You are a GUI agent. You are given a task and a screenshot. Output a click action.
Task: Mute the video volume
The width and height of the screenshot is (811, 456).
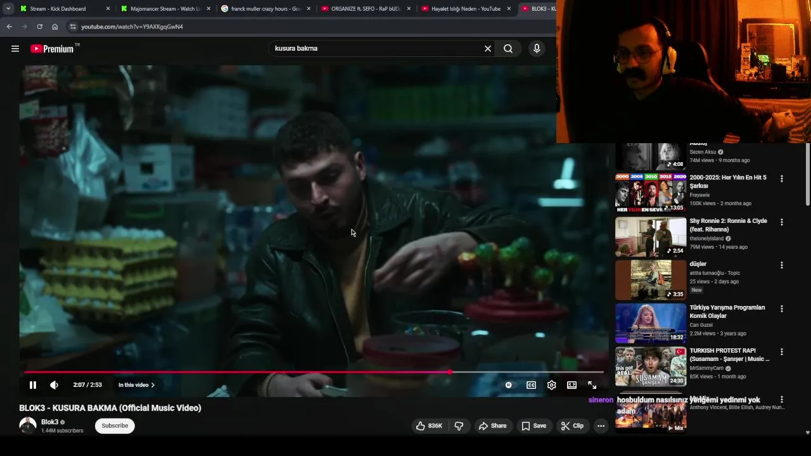(54, 385)
